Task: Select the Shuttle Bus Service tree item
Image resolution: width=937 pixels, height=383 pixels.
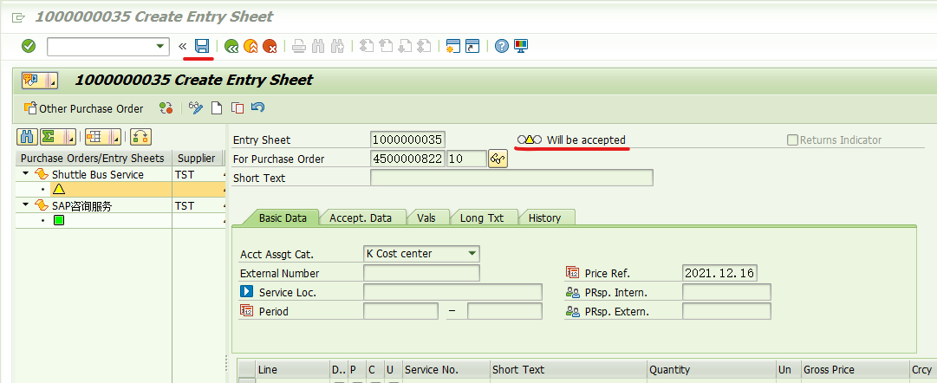Action: point(97,174)
